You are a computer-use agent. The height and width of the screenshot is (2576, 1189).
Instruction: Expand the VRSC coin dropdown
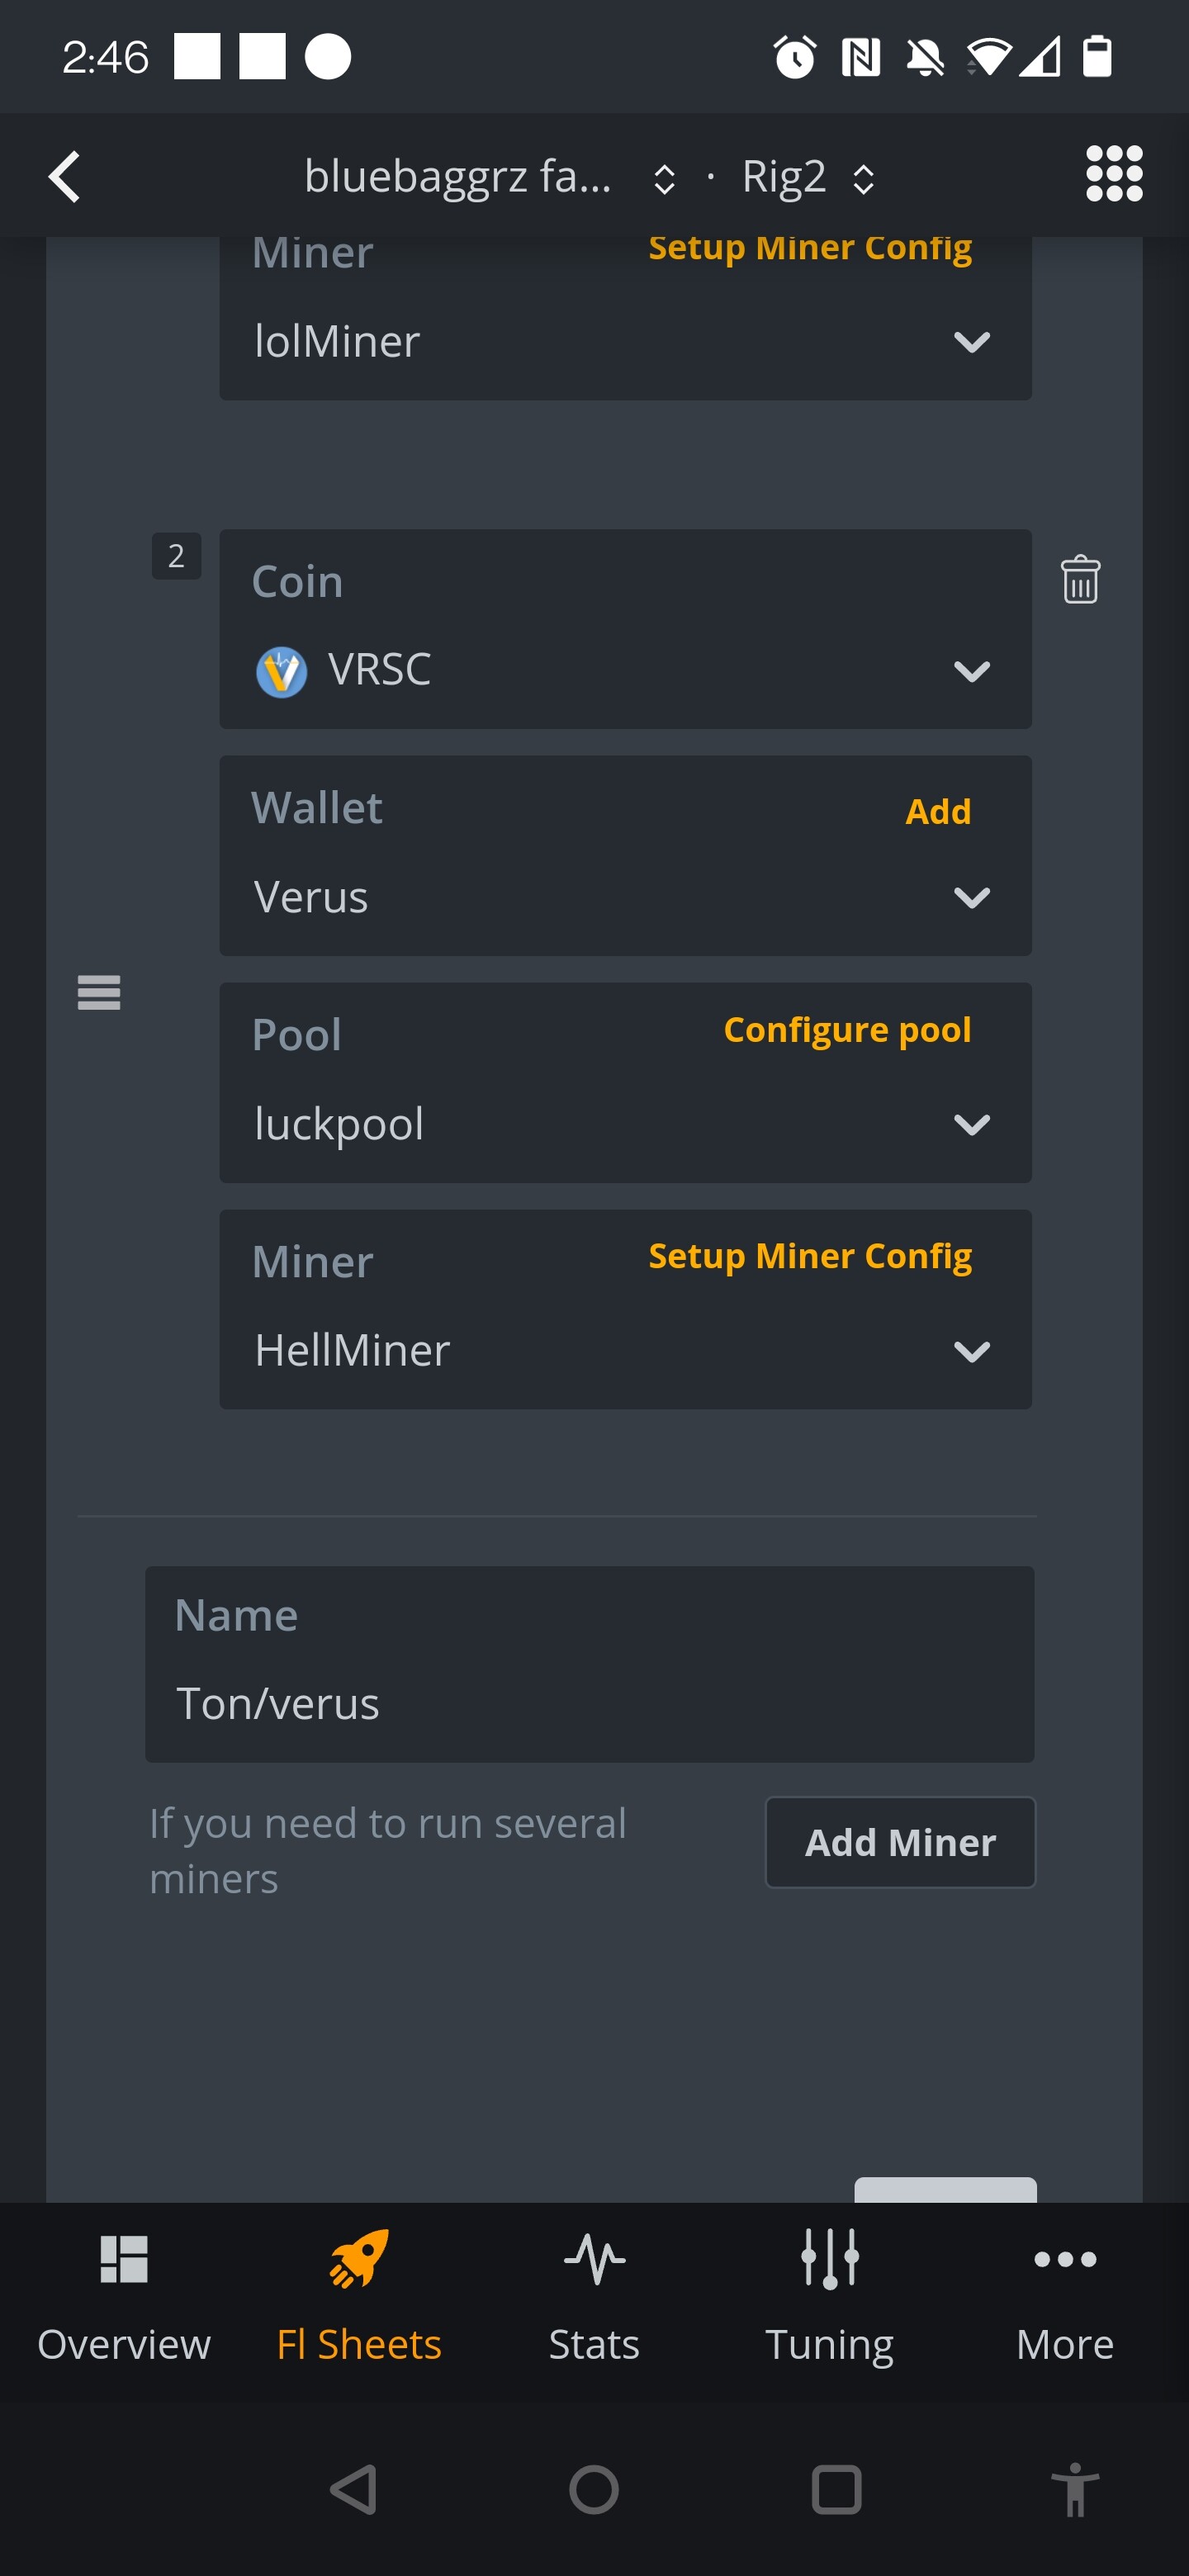[625, 669]
